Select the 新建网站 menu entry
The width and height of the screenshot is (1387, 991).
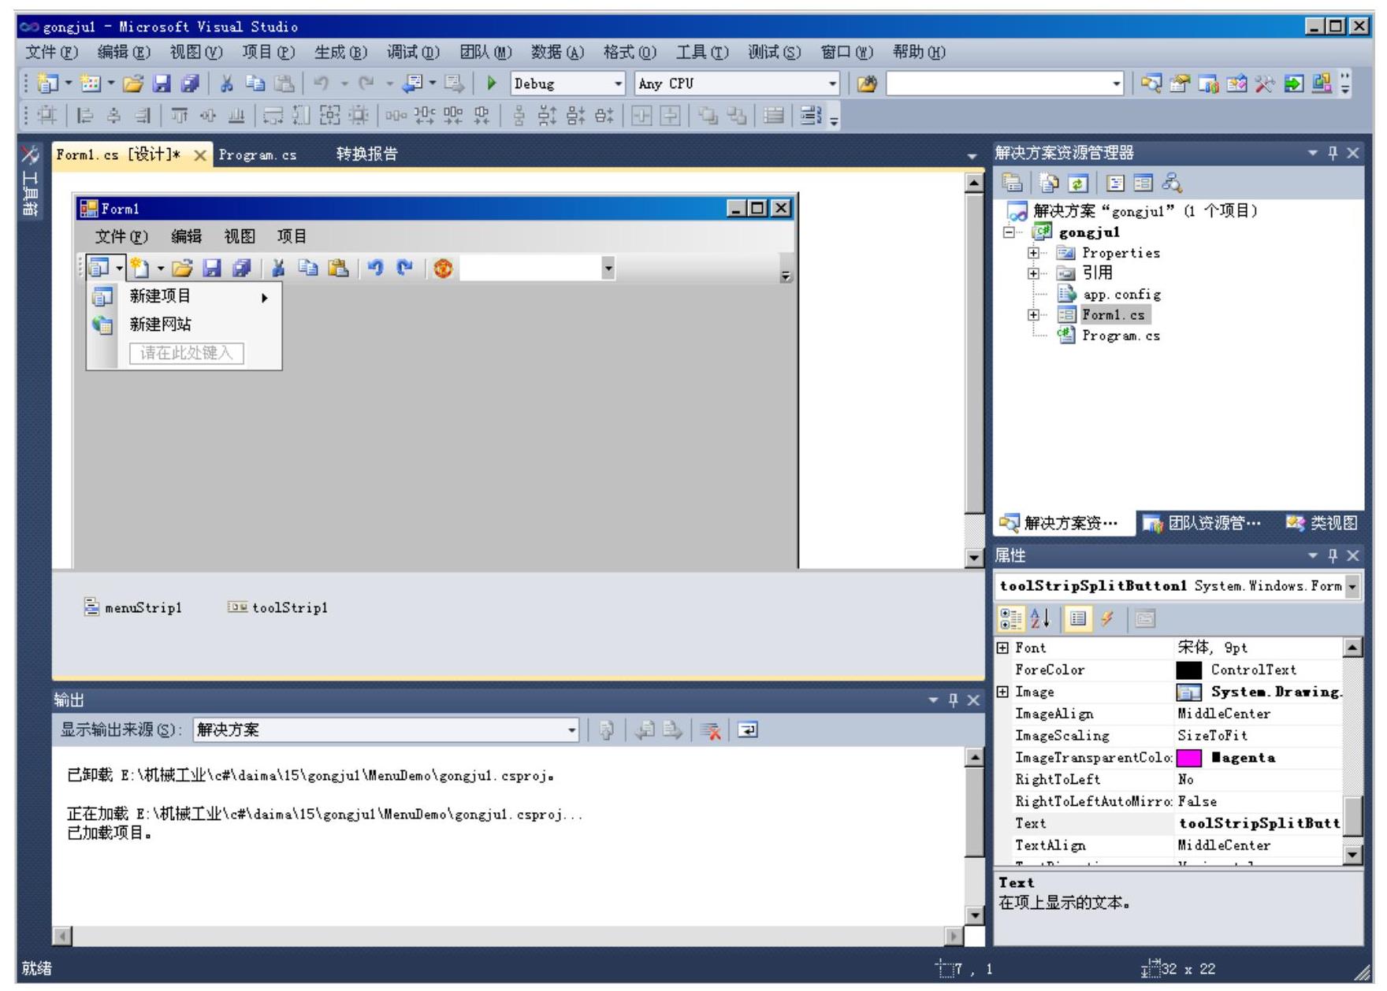click(160, 325)
